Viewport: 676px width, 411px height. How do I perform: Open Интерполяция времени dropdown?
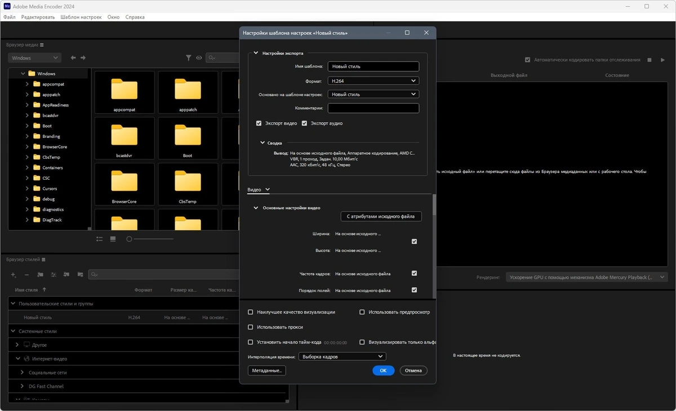coord(343,356)
